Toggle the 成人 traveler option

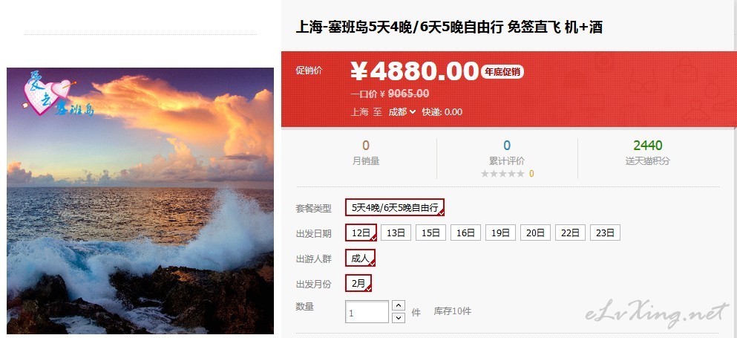click(x=360, y=258)
